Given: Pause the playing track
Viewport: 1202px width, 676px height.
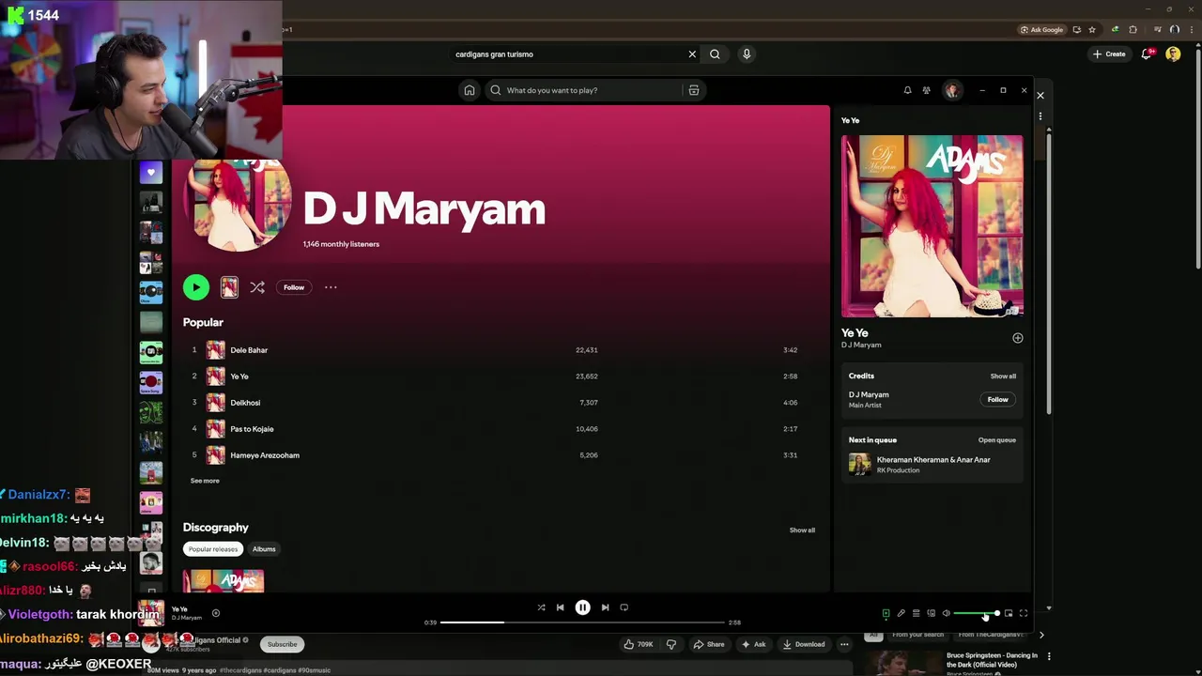Looking at the screenshot, I should [582, 607].
